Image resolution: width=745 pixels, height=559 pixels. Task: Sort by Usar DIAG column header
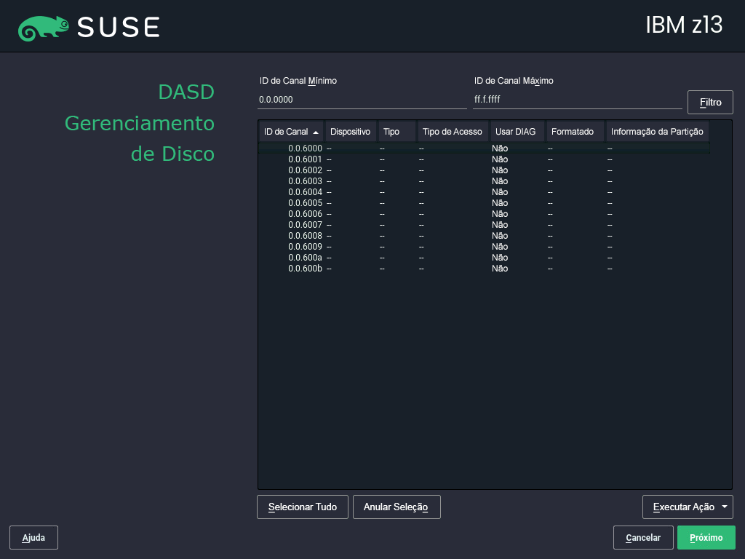click(517, 132)
